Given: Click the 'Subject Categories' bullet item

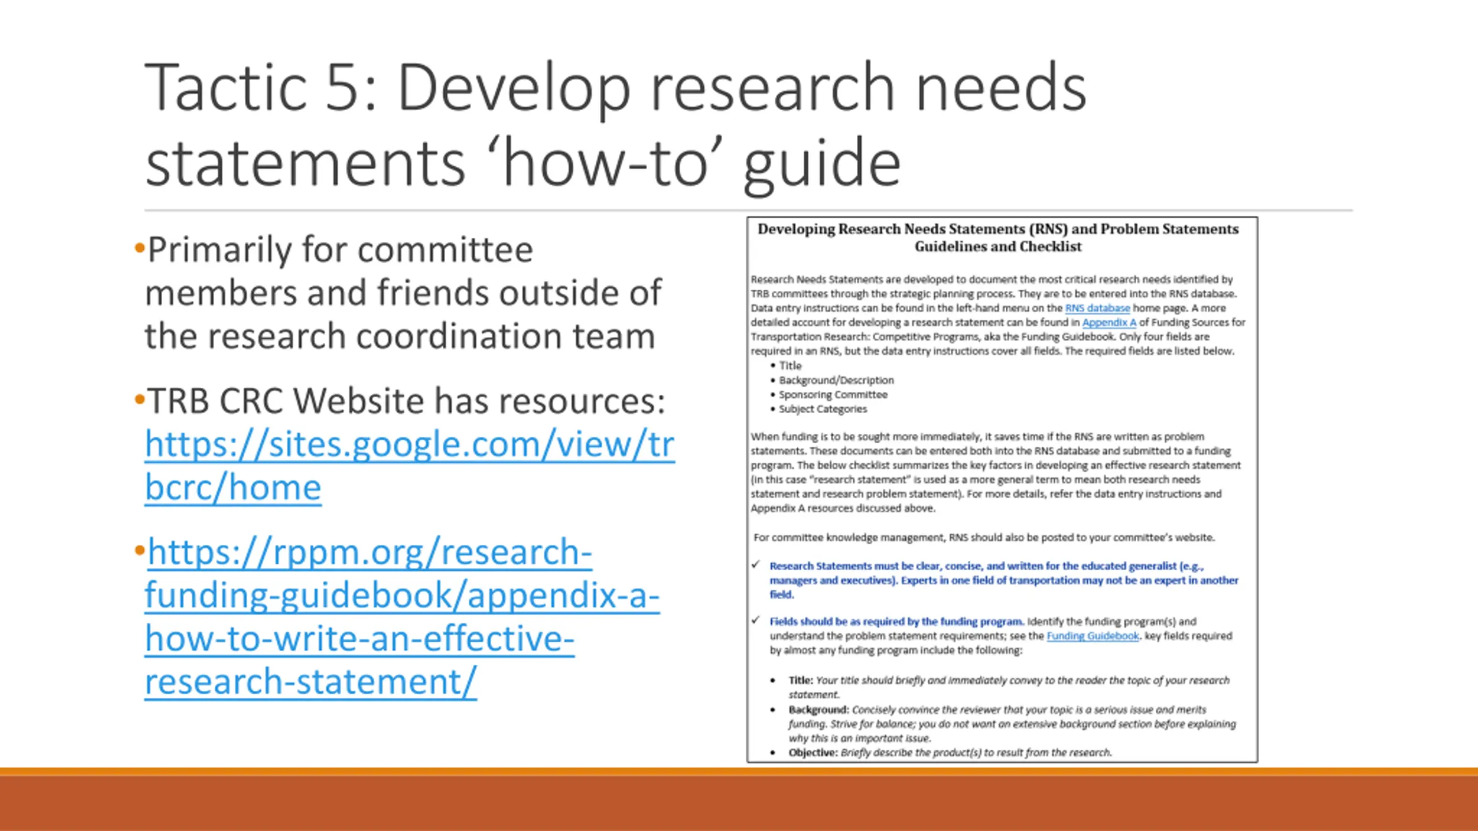Looking at the screenshot, I should click(x=823, y=409).
